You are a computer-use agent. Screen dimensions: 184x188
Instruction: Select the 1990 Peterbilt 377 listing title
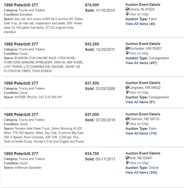[21, 154]
